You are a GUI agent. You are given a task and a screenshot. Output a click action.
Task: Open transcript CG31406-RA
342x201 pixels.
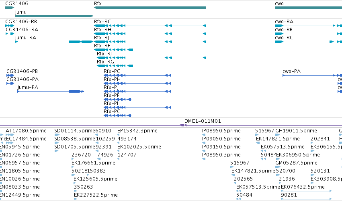pyautogui.click(x=22, y=30)
